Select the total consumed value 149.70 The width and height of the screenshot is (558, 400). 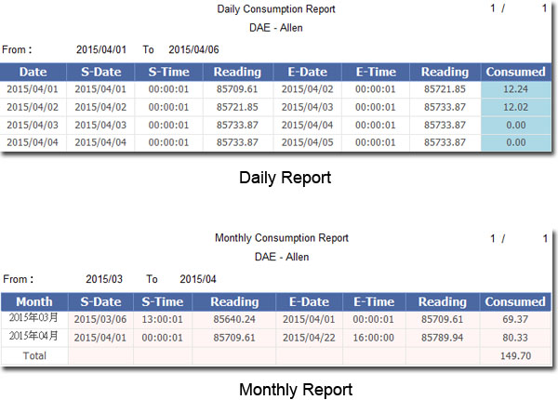click(x=515, y=355)
